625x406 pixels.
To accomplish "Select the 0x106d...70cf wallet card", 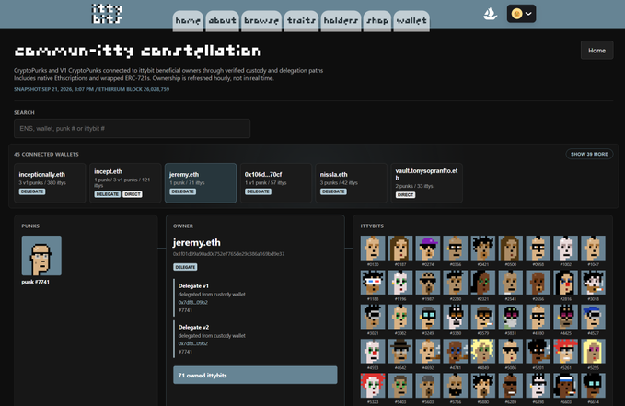I will [276, 183].
